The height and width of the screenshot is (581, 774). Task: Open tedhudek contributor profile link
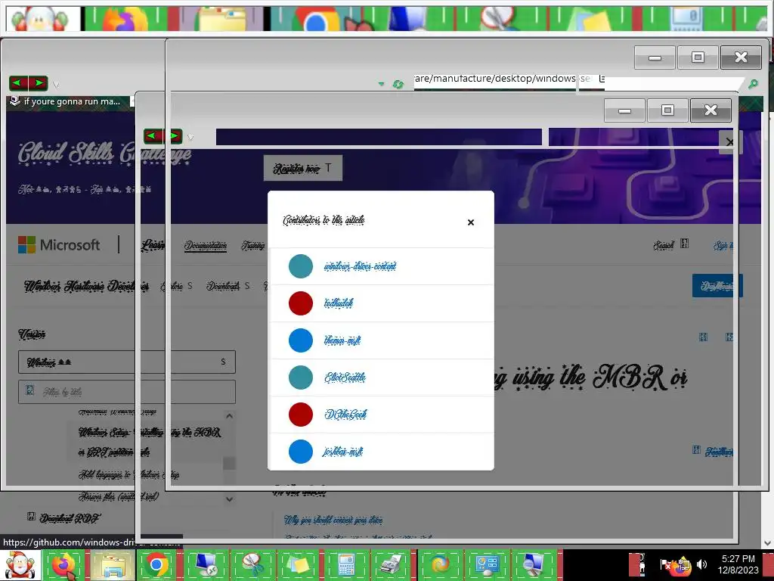click(x=339, y=303)
